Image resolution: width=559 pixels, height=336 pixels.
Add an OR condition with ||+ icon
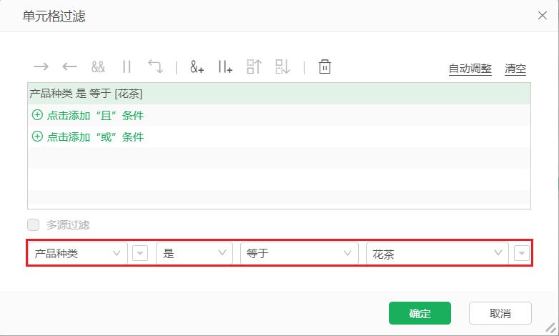tap(225, 66)
